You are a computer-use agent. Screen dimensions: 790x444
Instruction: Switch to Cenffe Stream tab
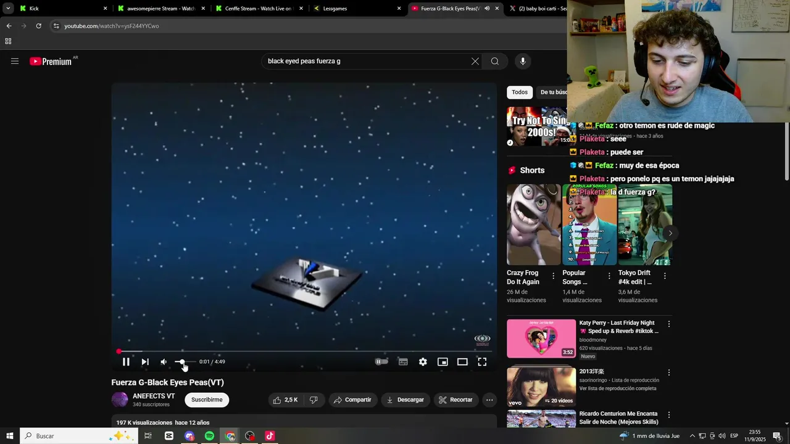pos(258,9)
